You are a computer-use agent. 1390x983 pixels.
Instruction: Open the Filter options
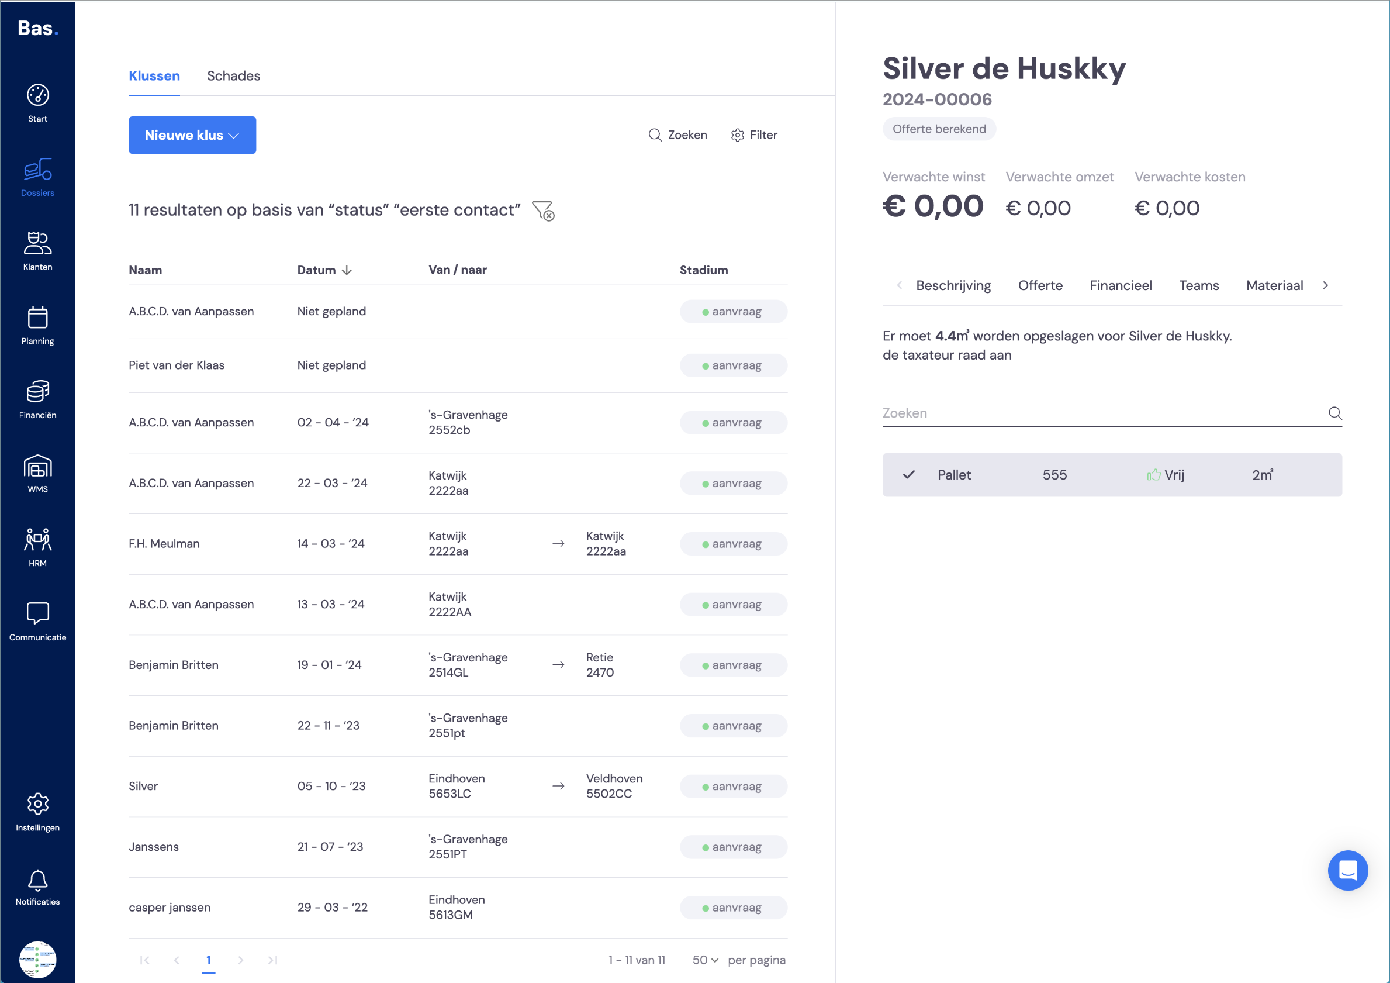pyautogui.click(x=753, y=135)
